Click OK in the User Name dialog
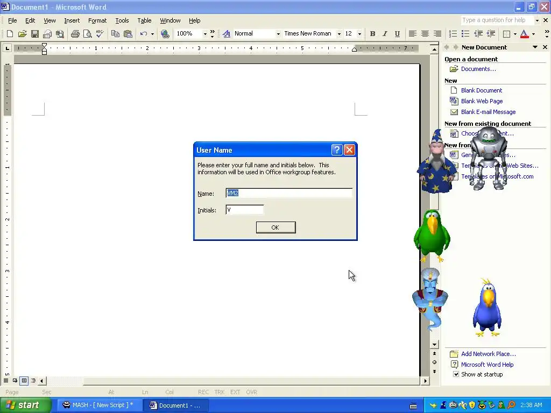This screenshot has width=551, height=413. click(x=275, y=227)
